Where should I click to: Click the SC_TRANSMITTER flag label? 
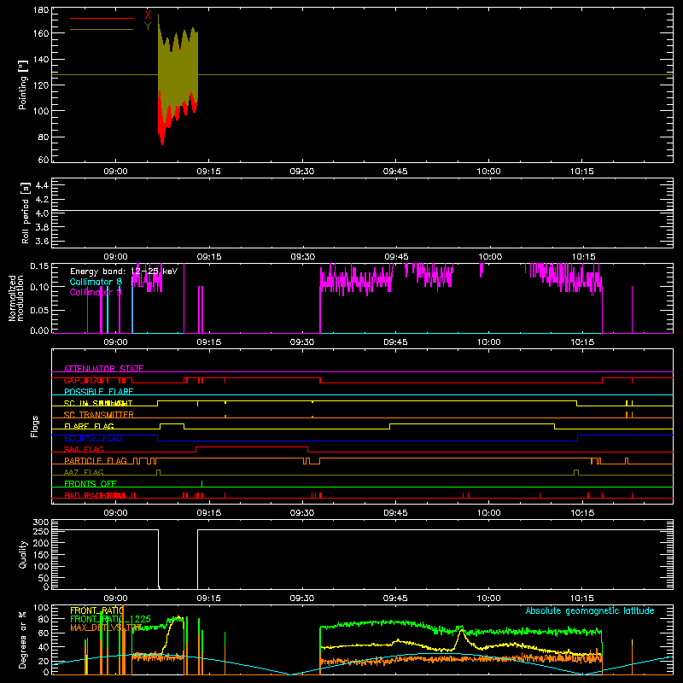tap(99, 415)
